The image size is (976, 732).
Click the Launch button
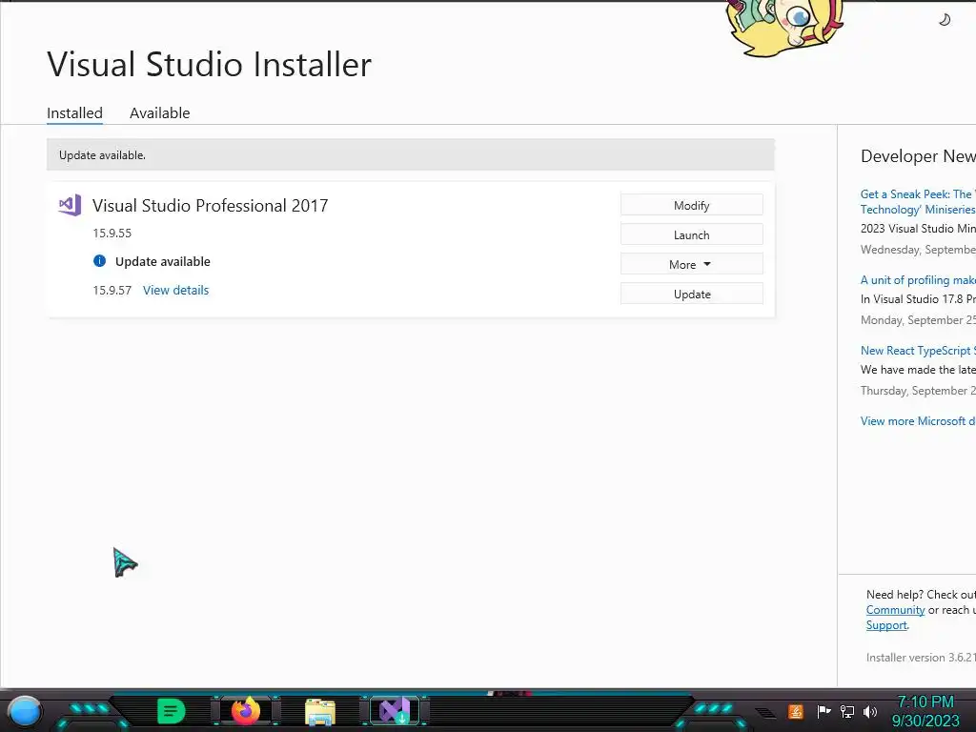[692, 234]
